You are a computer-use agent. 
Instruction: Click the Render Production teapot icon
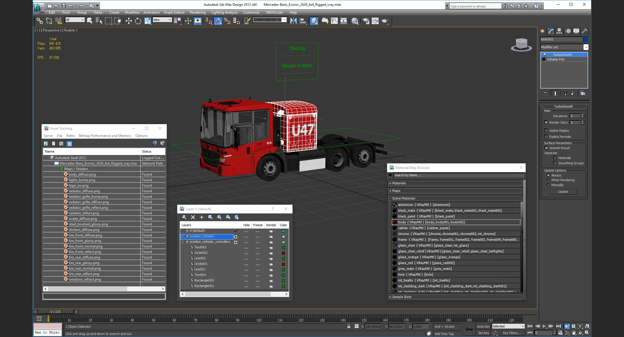click(385, 21)
